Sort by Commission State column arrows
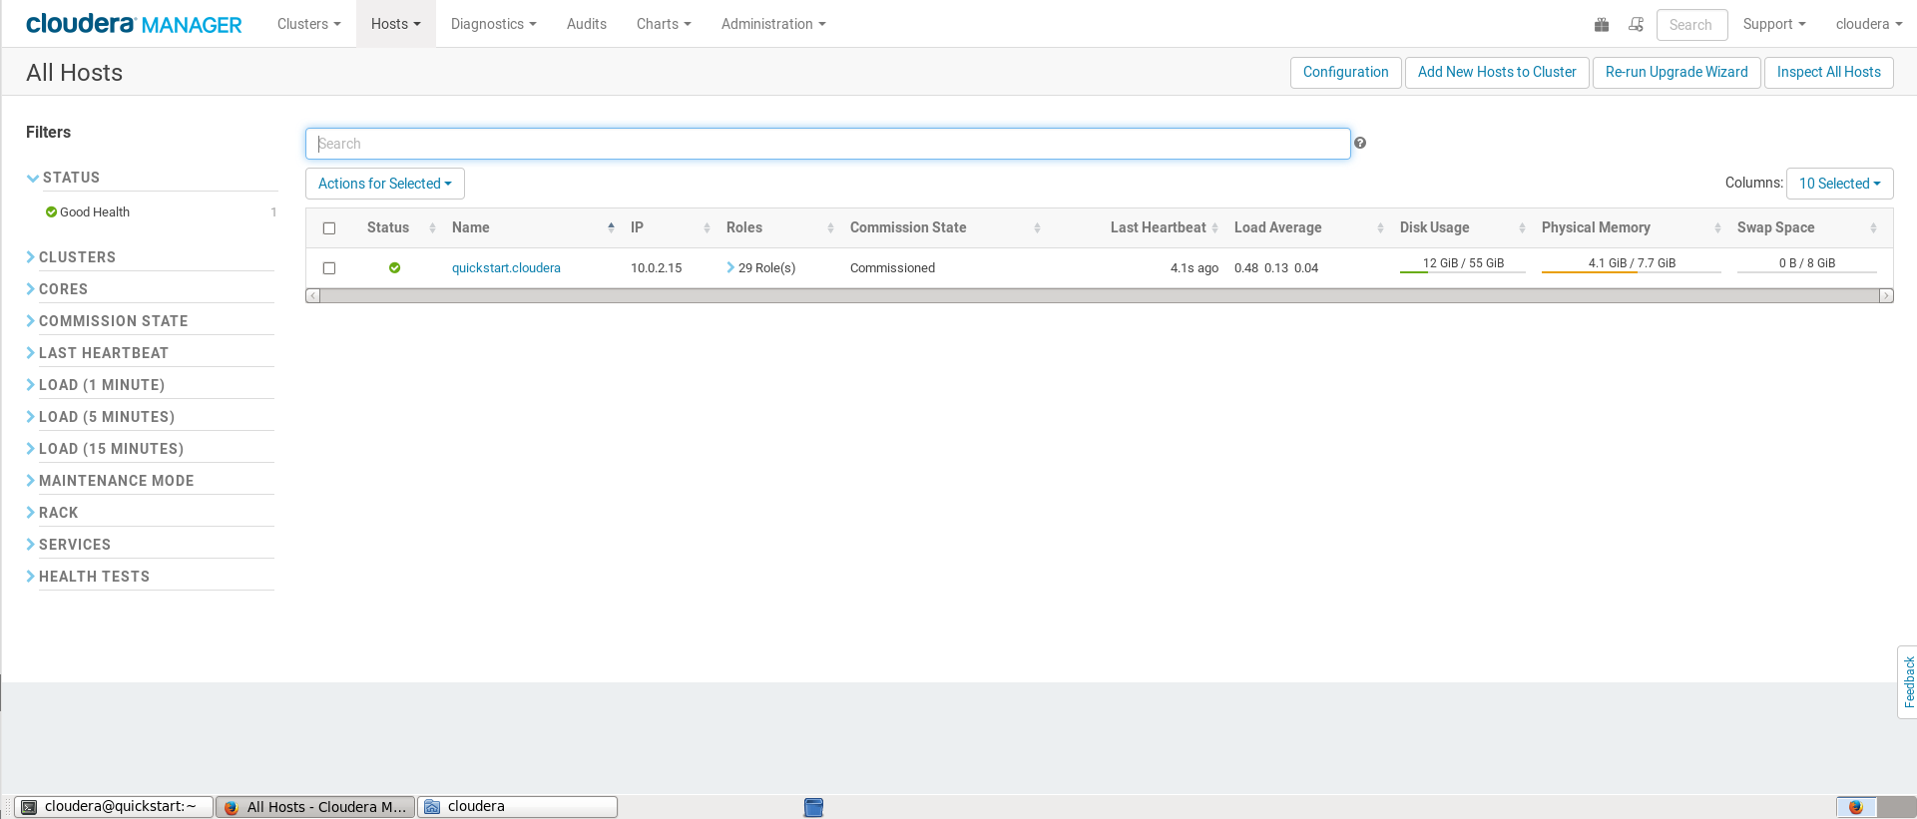 1037,228
